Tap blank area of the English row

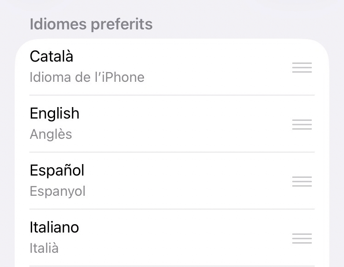193,124
